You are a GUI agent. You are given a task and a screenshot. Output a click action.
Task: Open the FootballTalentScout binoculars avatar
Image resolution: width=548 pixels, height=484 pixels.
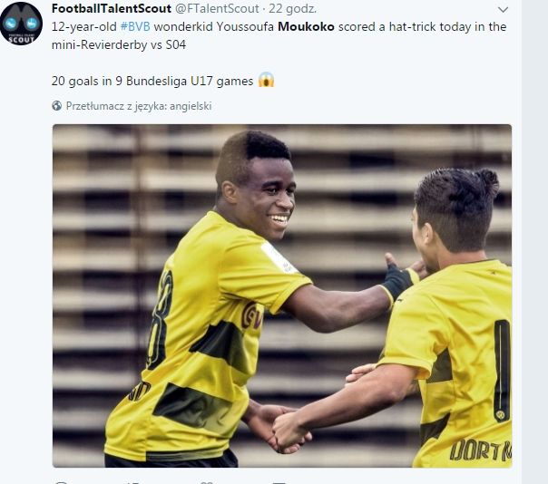pyautogui.click(x=21, y=24)
